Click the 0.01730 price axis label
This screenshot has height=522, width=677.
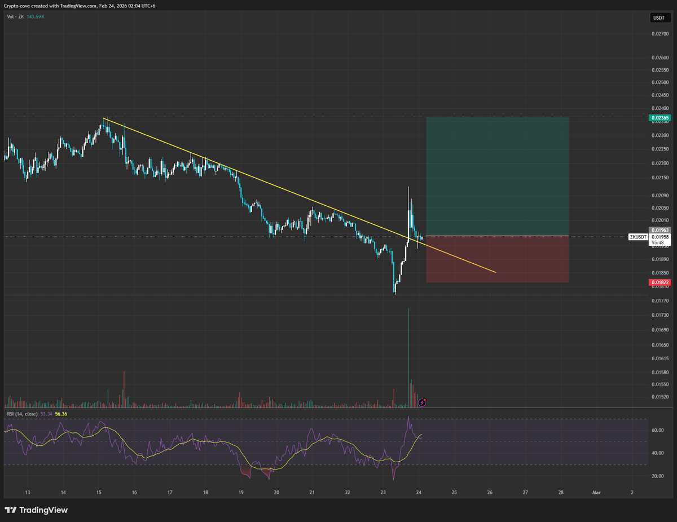[659, 315]
